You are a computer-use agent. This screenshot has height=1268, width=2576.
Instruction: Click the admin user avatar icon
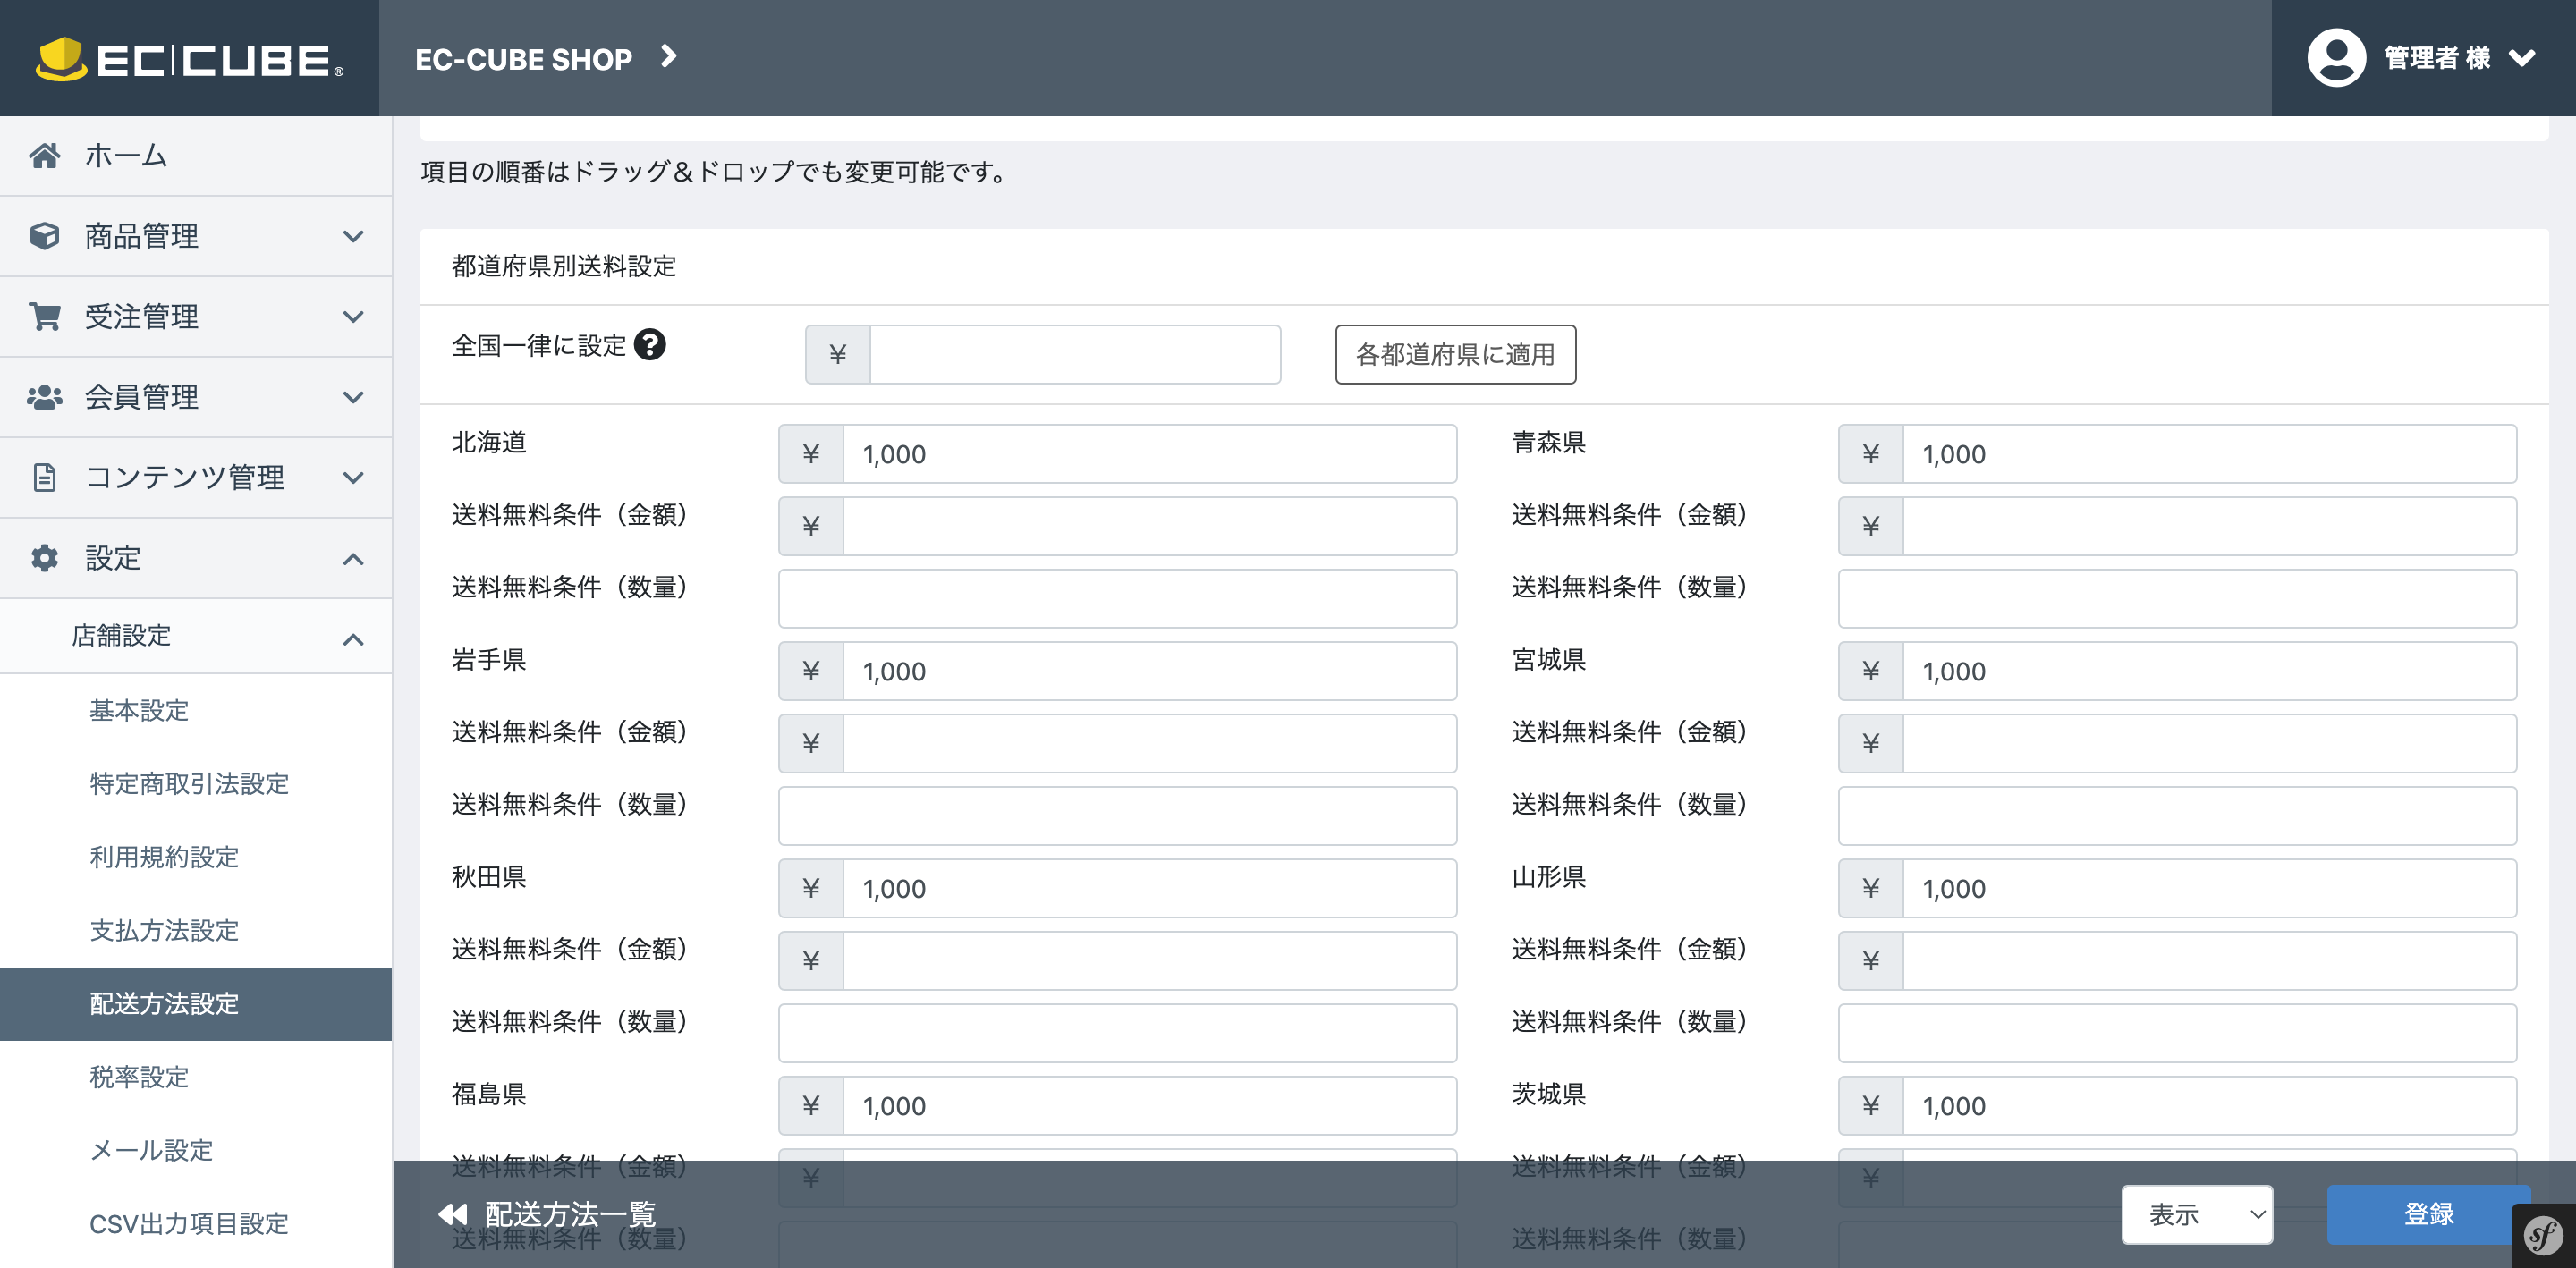[2336, 58]
